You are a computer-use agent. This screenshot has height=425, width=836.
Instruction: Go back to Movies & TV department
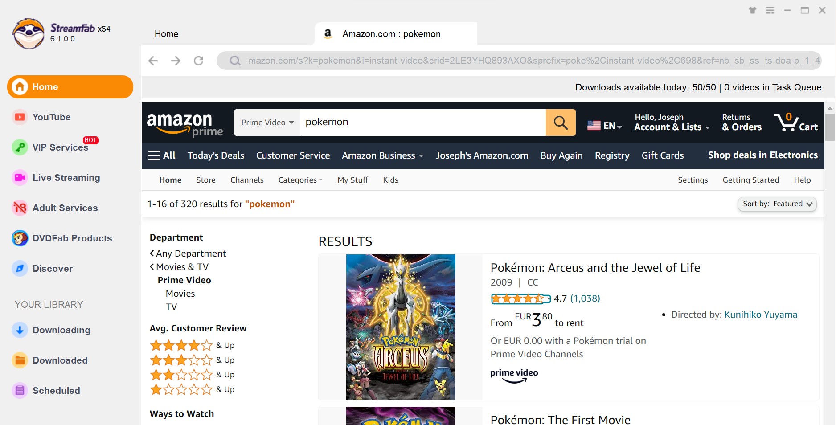click(x=179, y=267)
